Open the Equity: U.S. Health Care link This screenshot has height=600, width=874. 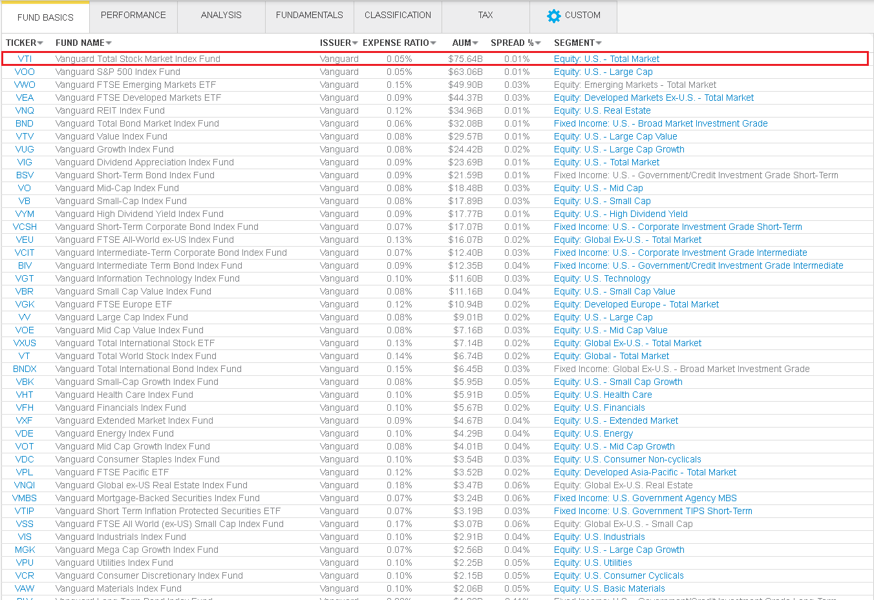602,395
